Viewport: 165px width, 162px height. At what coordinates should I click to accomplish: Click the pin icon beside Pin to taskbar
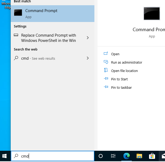point(106,87)
